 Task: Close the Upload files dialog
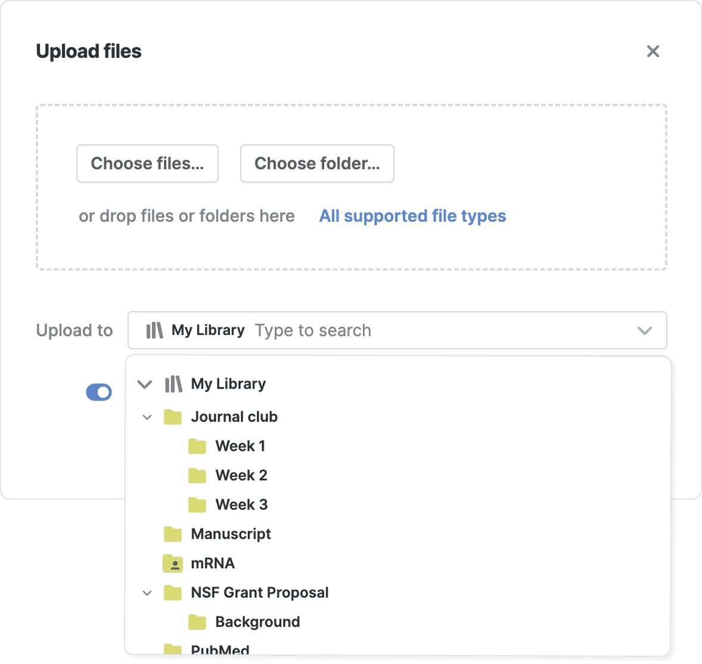(653, 51)
